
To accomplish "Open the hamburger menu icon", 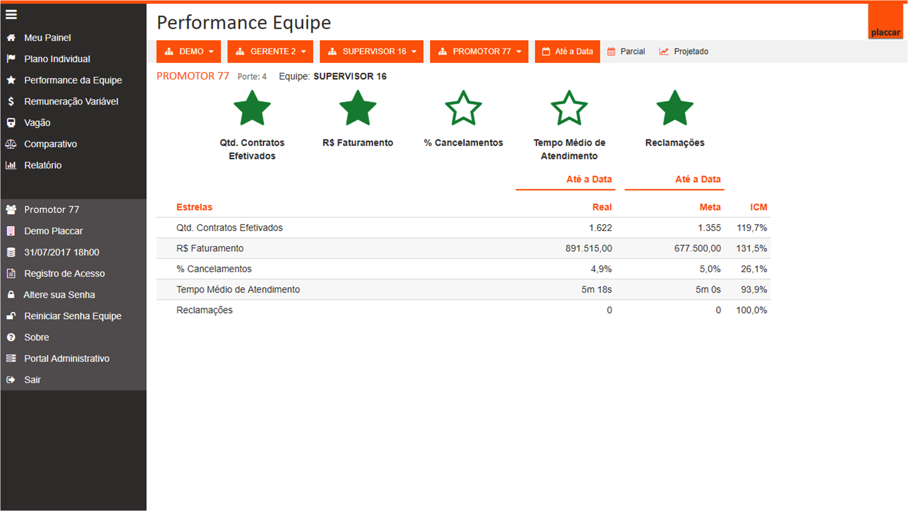I will click(x=11, y=14).
